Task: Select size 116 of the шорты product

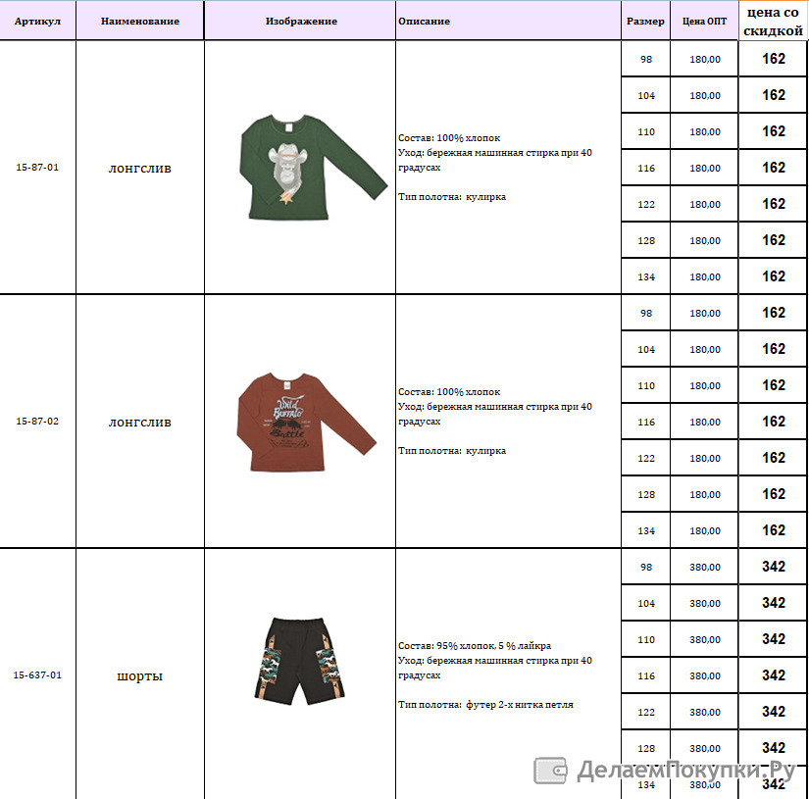Action: pyautogui.click(x=645, y=675)
